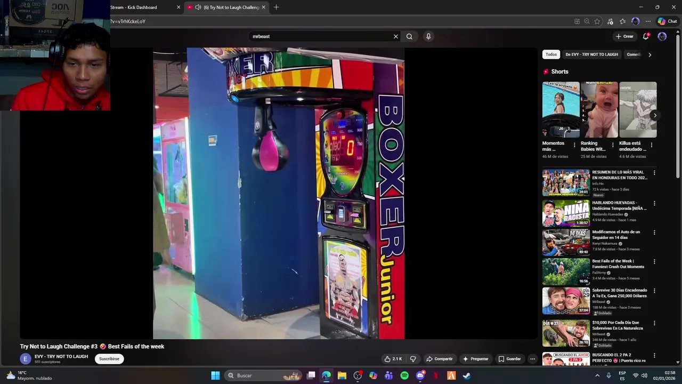Click the Crear button
This screenshot has height=384, width=682.
(624, 36)
